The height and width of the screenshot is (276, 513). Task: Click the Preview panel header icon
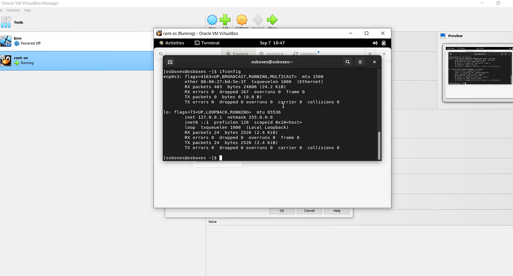[x=443, y=35]
